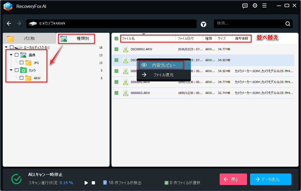Open the feedback chat icon
301x191 pixels.
pos(245,6)
